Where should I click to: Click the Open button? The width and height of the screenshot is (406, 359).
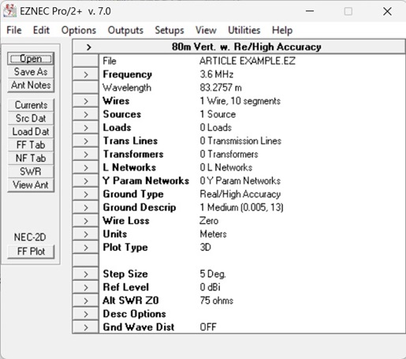(31, 58)
